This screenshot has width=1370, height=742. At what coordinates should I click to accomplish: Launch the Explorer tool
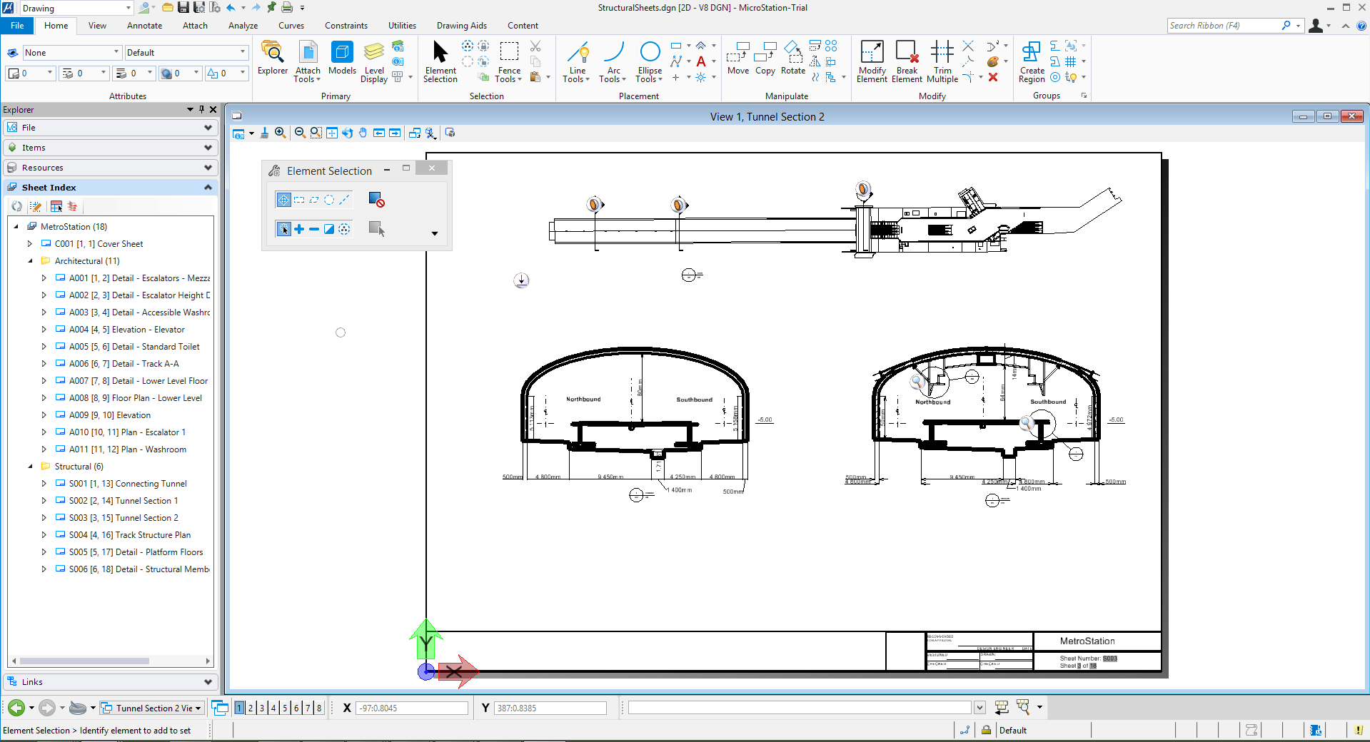click(272, 61)
